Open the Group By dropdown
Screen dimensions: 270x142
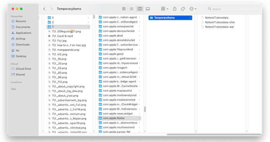tap(165, 9)
